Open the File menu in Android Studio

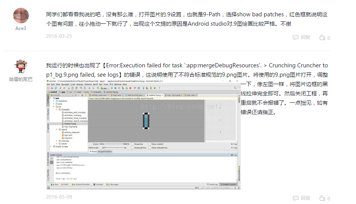coord(48,84)
